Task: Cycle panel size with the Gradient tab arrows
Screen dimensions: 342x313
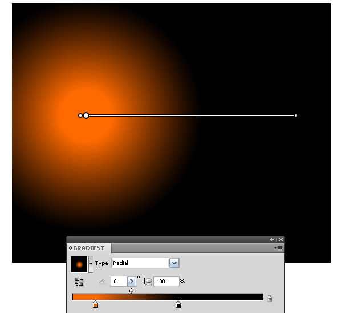Action: click(x=70, y=248)
